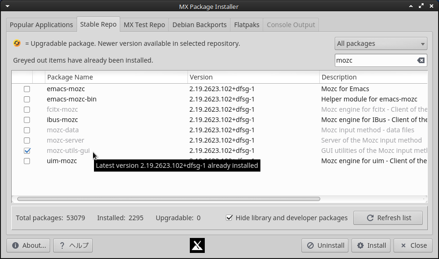This screenshot has width=439, height=259.
Task: Select the uim-mozc package name
Action: [x=62, y=161]
